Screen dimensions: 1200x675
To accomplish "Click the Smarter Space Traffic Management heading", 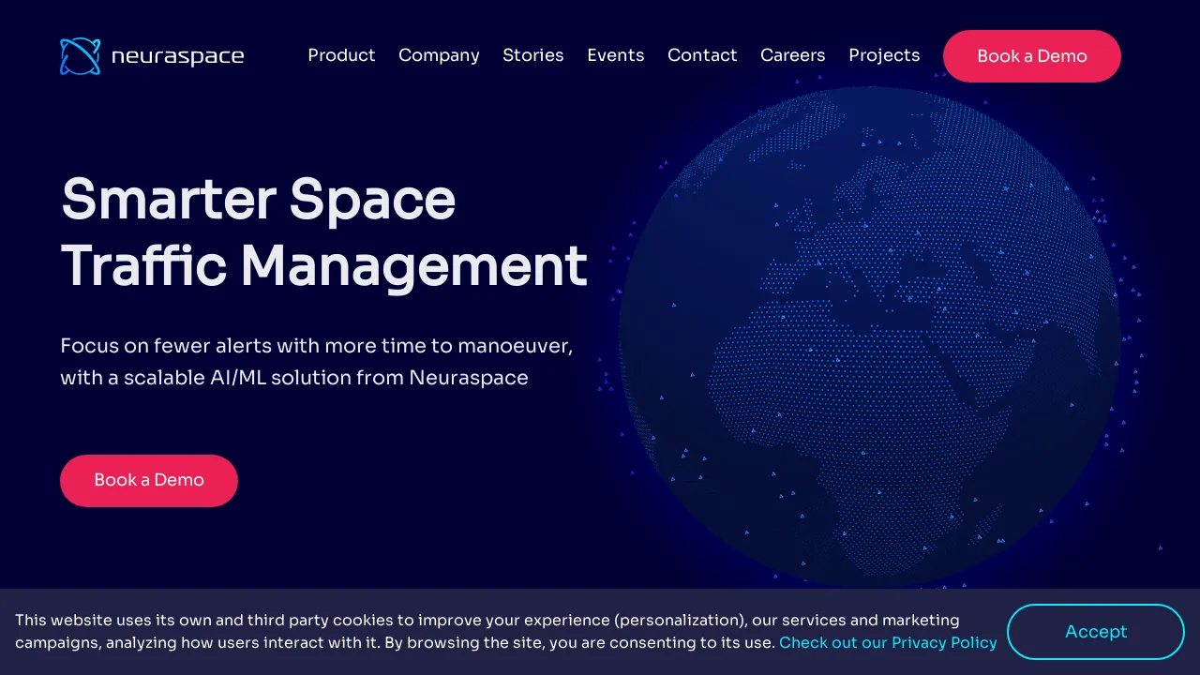I will (x=324, y=232).
